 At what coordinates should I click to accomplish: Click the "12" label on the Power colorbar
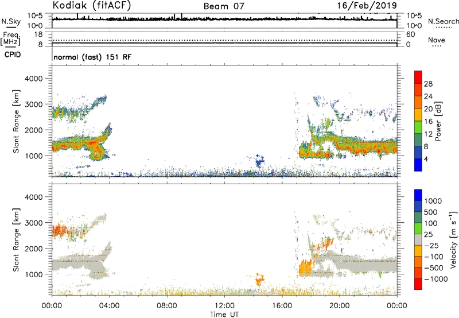428,134
